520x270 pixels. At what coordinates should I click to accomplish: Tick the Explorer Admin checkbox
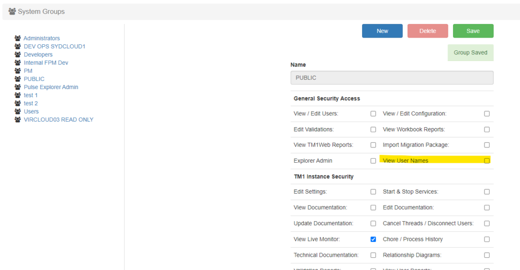pos(373,161)
